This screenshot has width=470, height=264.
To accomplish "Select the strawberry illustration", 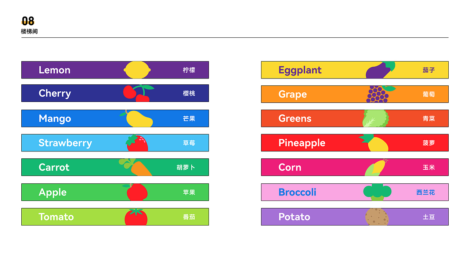I will click(x=137, y=143).
